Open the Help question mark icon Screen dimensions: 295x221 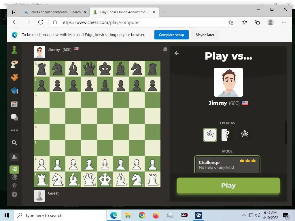[x=14, y=194]
